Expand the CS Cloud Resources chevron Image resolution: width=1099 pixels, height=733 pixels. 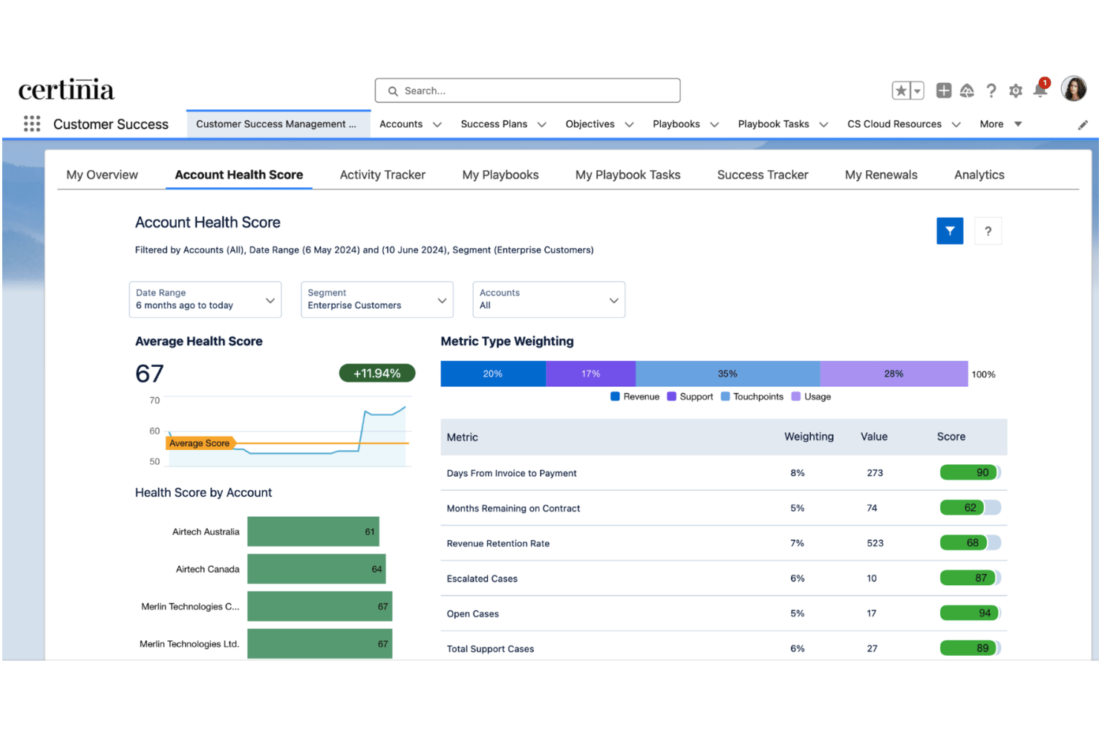tap(956, 125)
